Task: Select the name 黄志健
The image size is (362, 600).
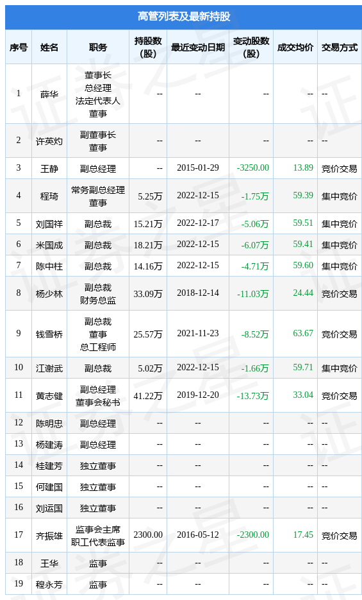Action: (x=49, y=396)
